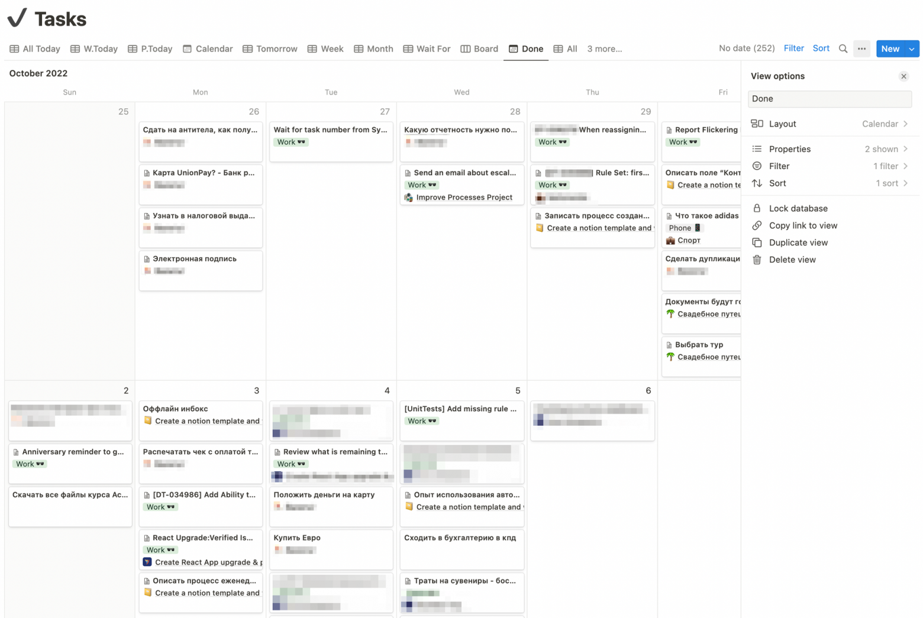The width and height of the screenshot is (923, 618).
Task: Expand Filter chevron showing 1 filter
Action: [905, 166]
